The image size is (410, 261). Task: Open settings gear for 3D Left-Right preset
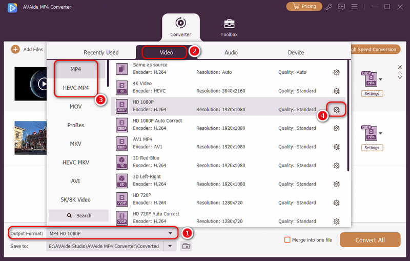(x=337, y=184)
